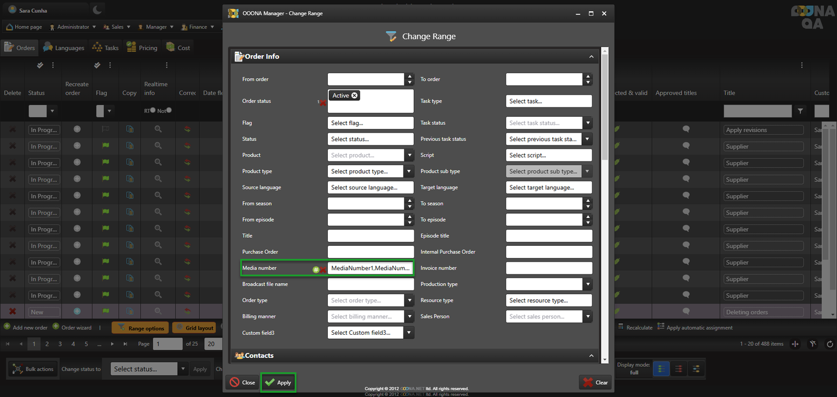
Task: Expand the Production type dropdown
Action: pyautogui.click(x=588, y=284)
